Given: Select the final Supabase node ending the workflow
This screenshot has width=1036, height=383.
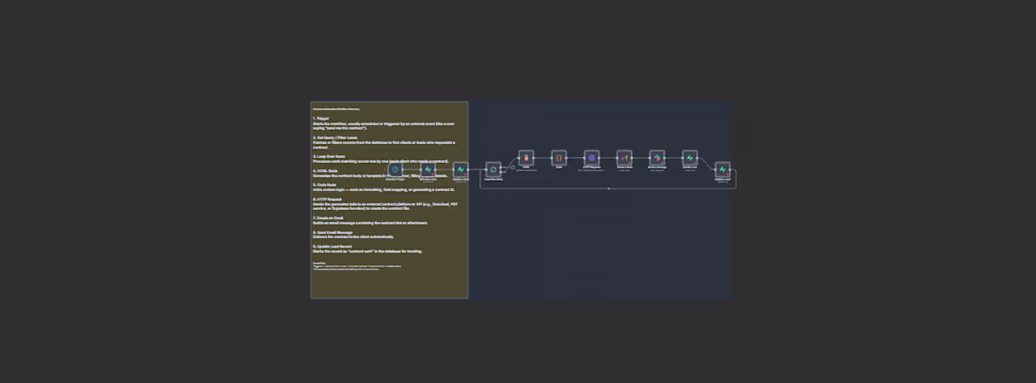Looking at the screenshot, I should (722, 169).
